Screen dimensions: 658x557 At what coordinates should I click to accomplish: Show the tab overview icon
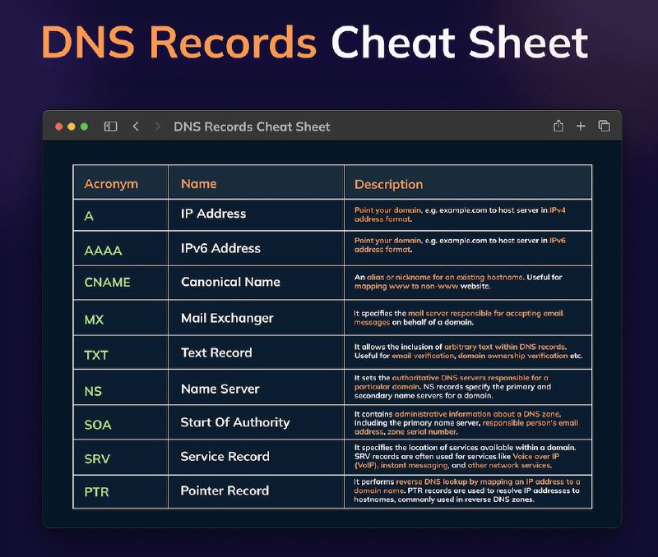click(x=605, y=126)
